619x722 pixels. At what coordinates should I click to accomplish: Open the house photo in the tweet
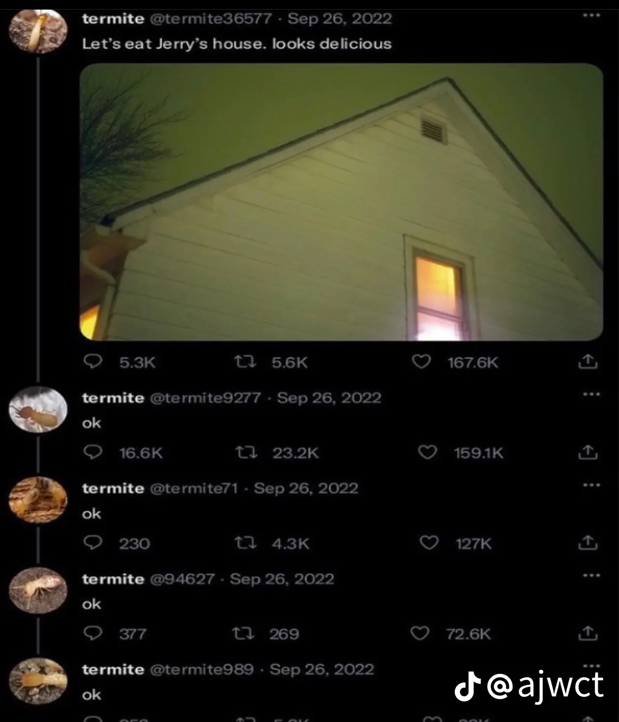tap(341, 202)
